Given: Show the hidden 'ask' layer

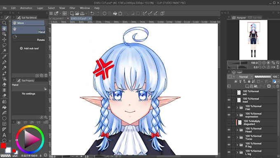Looking at the screenshot, I should pos(229,92).
